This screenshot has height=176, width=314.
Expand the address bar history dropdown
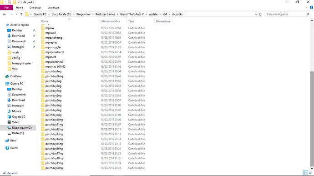tap(256, 15)
